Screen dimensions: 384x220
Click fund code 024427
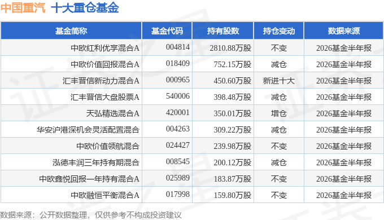(x=178, y=145)
